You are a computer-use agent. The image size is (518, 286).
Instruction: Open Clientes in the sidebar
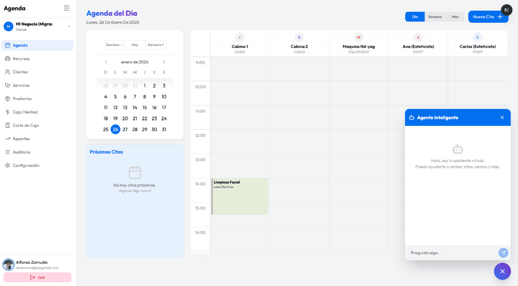point(20,72)
